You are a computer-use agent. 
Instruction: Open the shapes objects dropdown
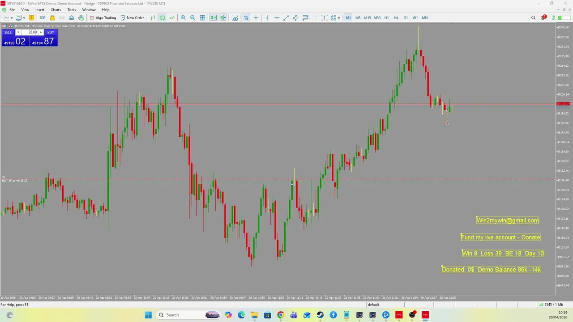click(335, 18)
